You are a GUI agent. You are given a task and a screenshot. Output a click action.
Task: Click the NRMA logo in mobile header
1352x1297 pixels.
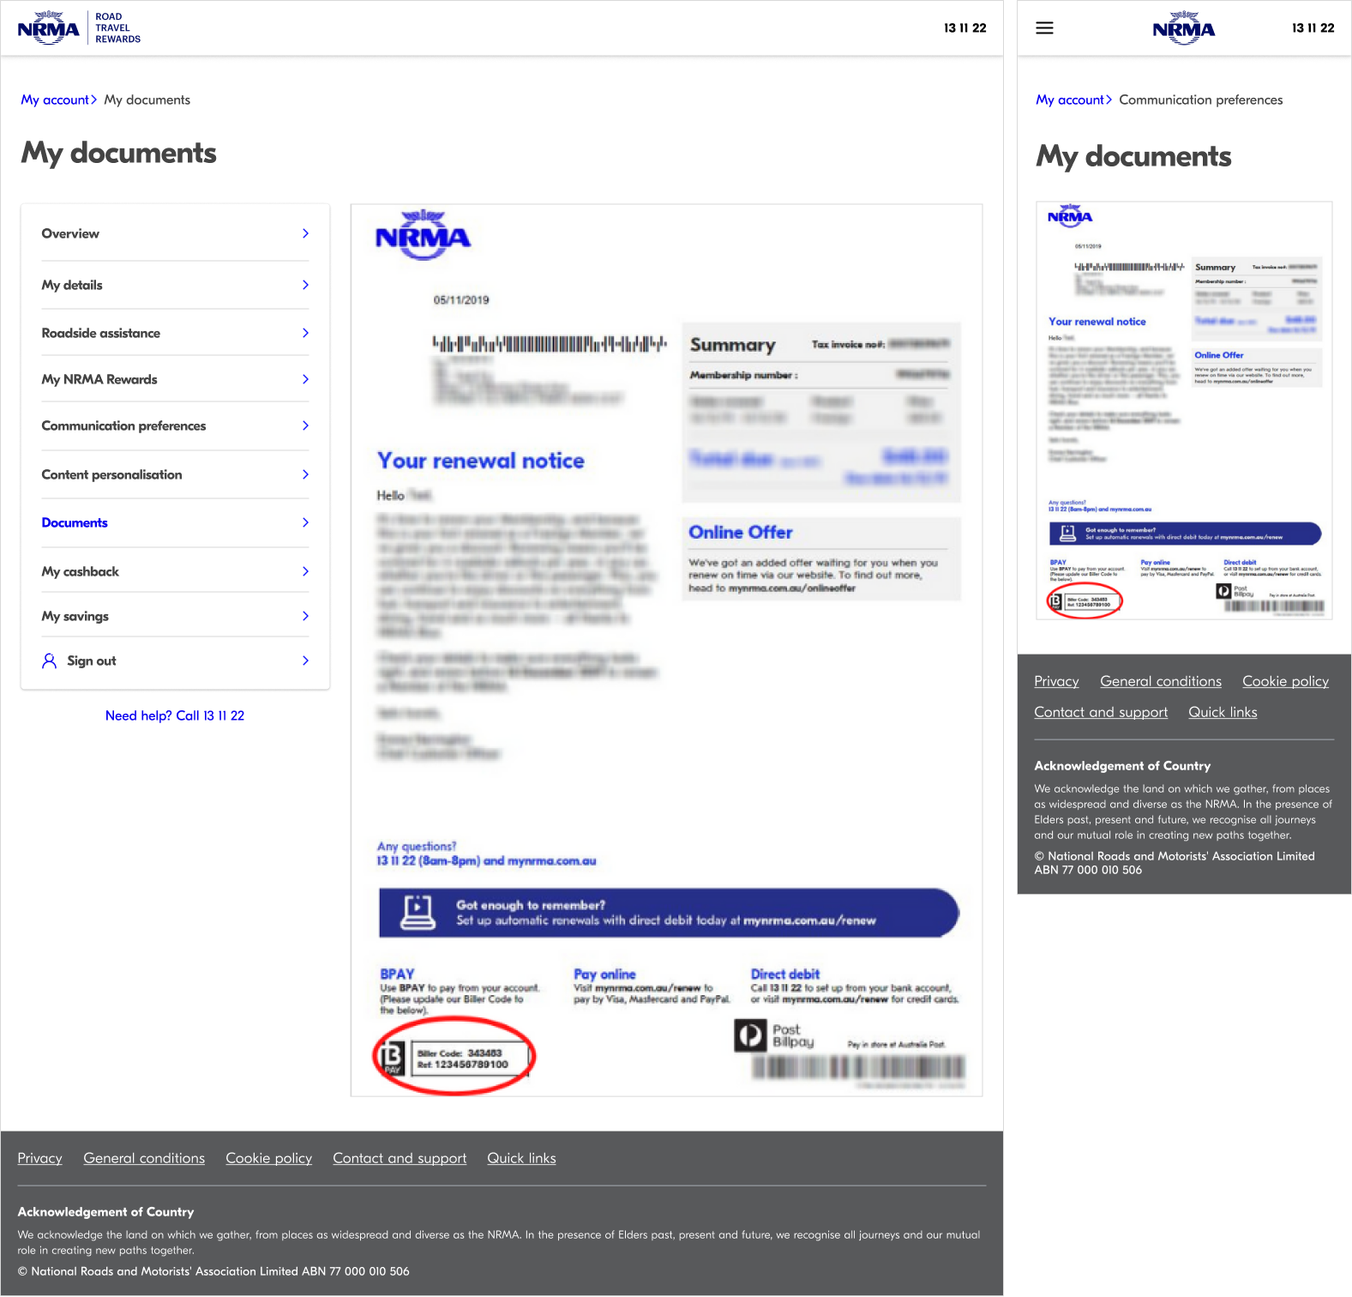[1184, 28]
